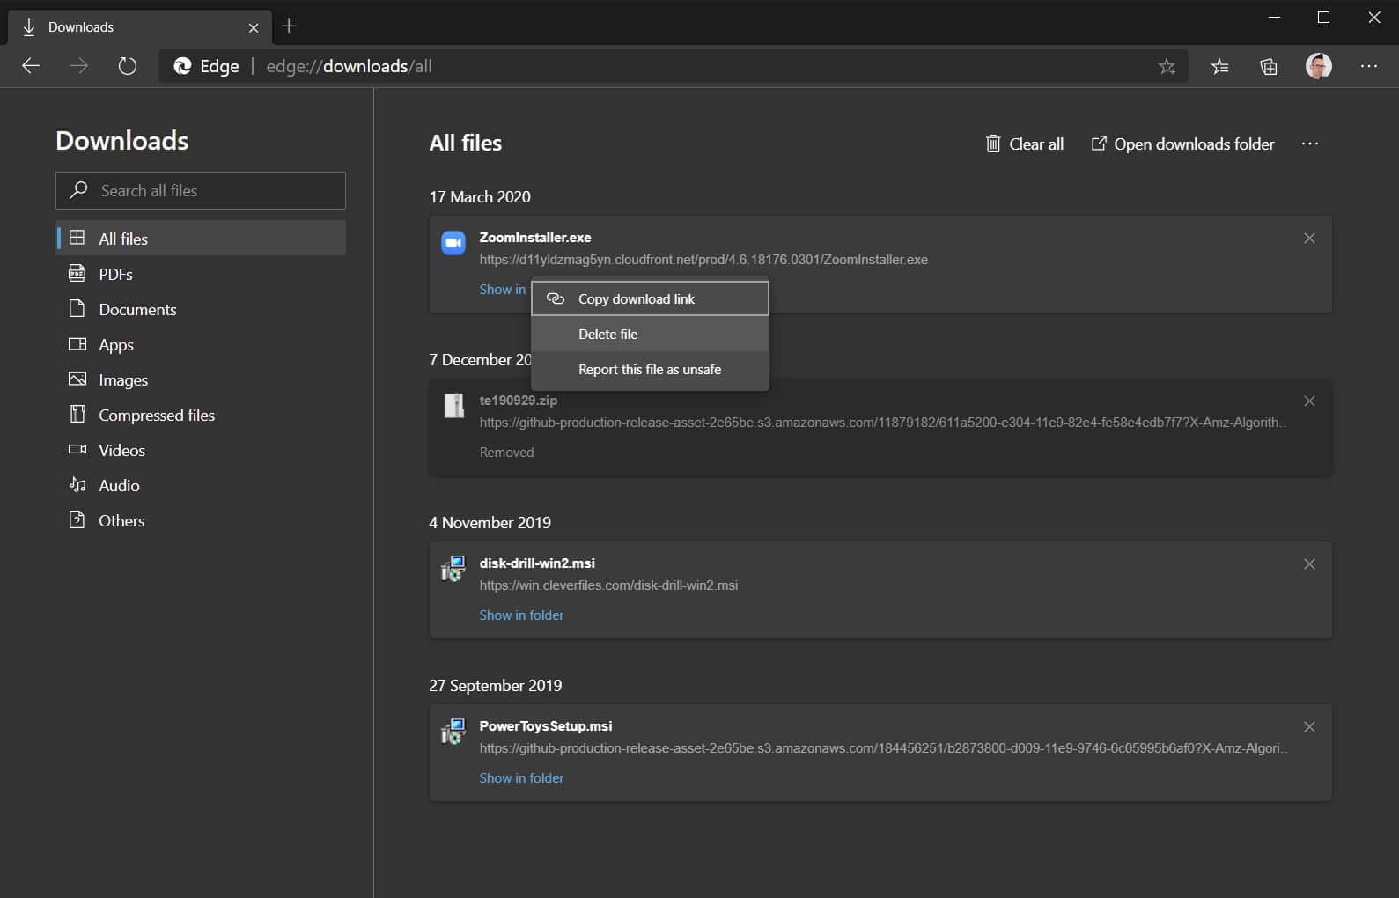Click the Favorites star-list icon in toolbar
Image resolution: width=1399 pixels, height=898 pixels.
[x=1219, y=66]
